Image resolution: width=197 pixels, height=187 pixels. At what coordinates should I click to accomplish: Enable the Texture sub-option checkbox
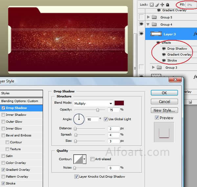(7, 149)
